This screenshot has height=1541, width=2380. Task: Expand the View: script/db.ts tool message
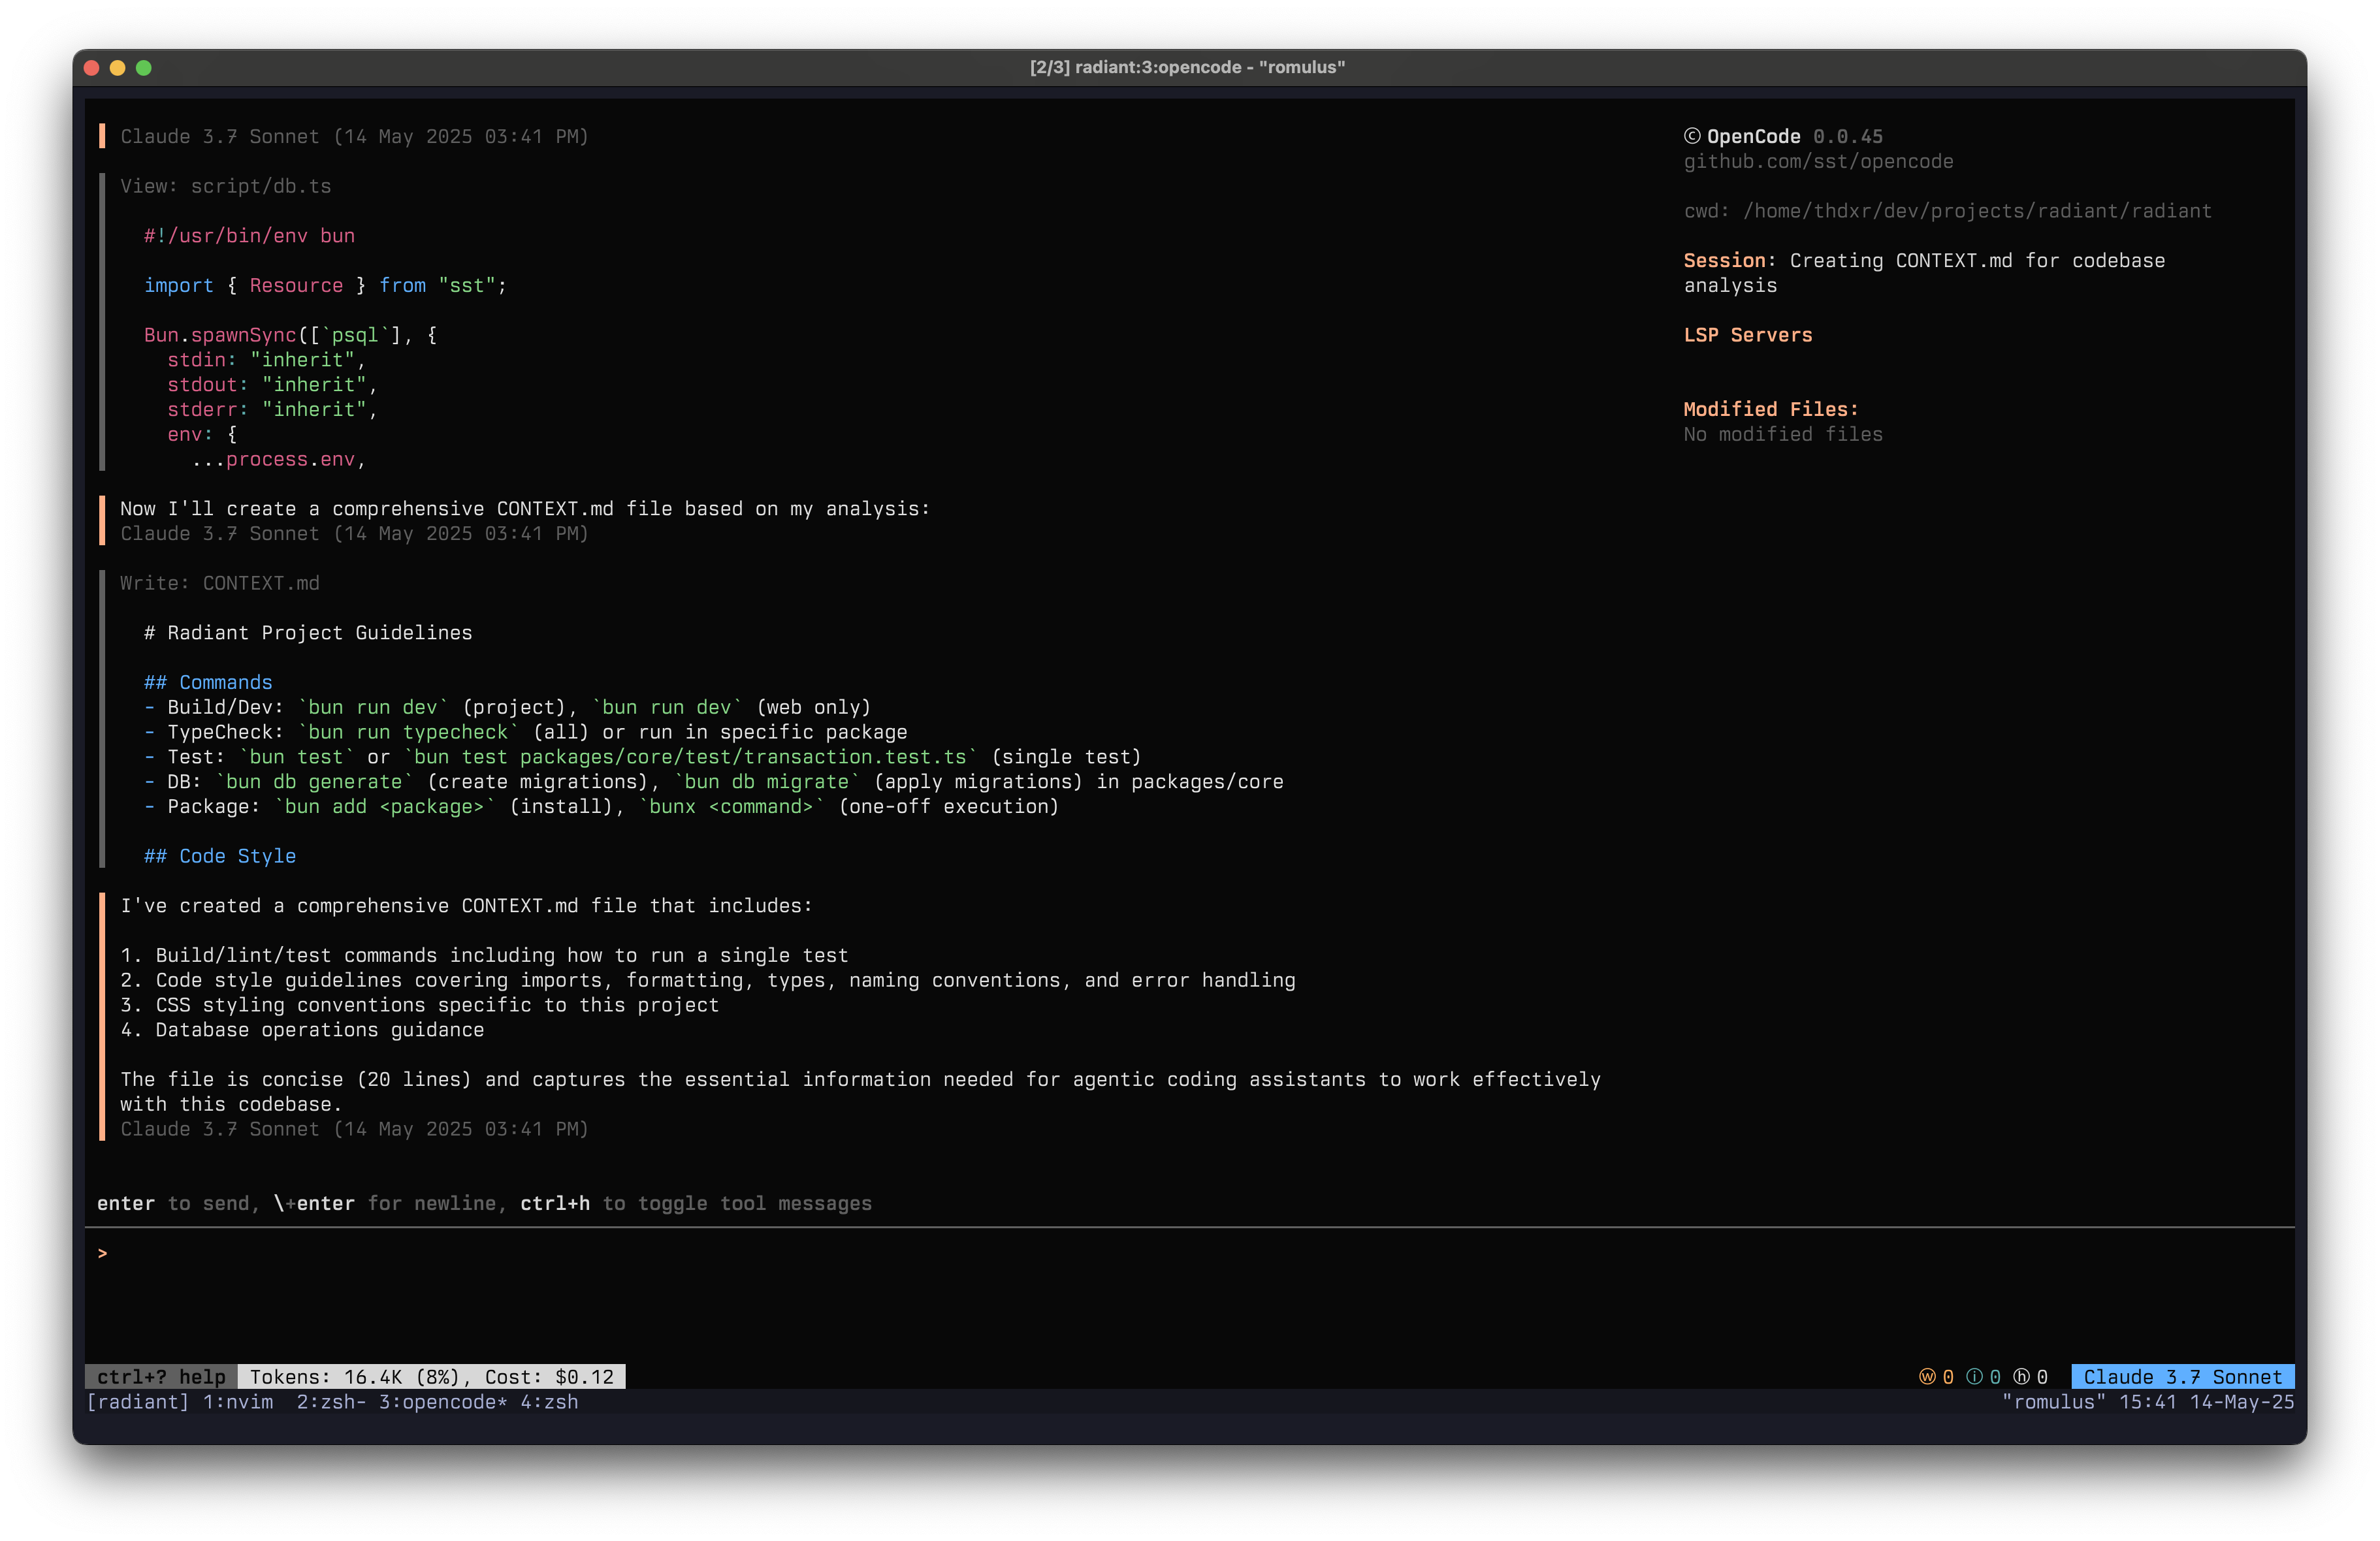(x=227, y=186)
